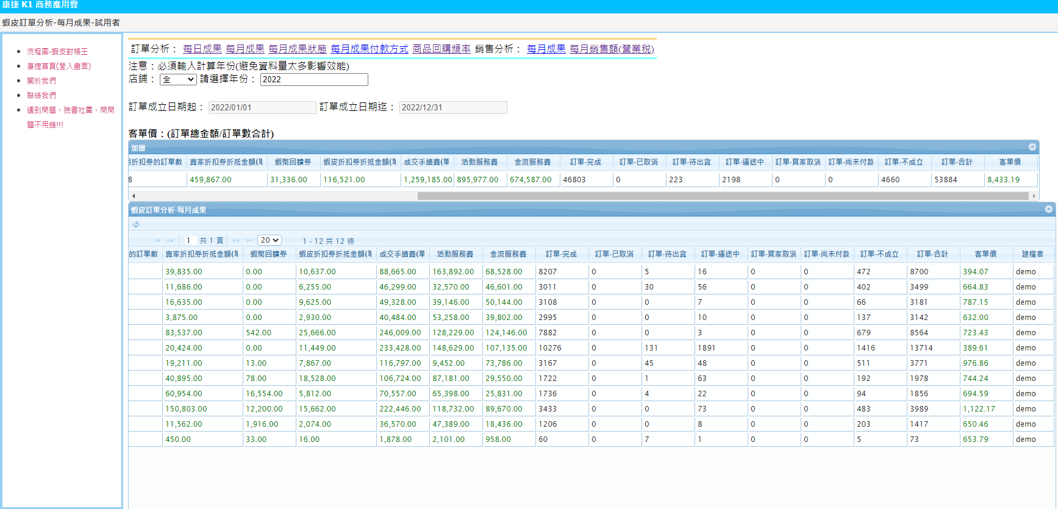Click the grid refresh icon
Screen dimensions: 1058x509
pos(136,225)
